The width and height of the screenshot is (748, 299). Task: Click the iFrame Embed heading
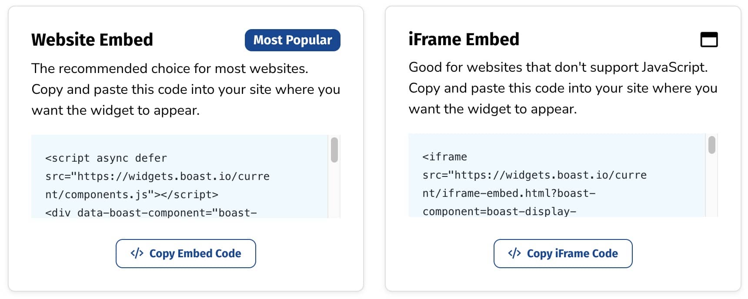tap(464, 39)
